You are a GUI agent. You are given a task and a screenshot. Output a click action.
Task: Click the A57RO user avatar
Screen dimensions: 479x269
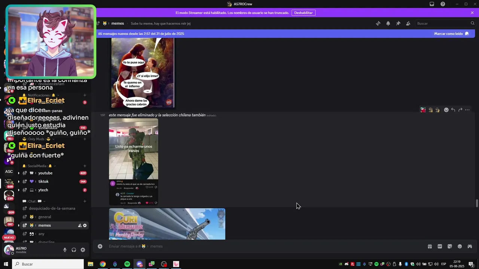(9, 250)
